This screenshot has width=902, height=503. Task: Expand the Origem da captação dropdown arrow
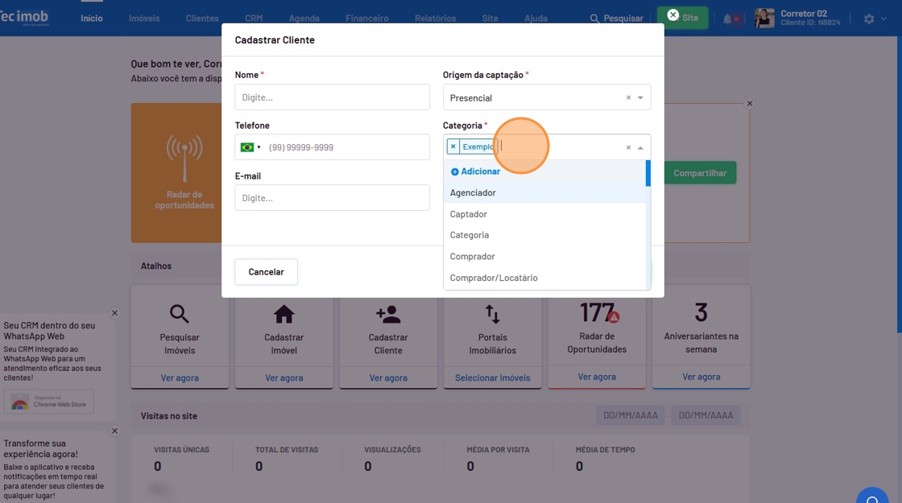(641, 97)
